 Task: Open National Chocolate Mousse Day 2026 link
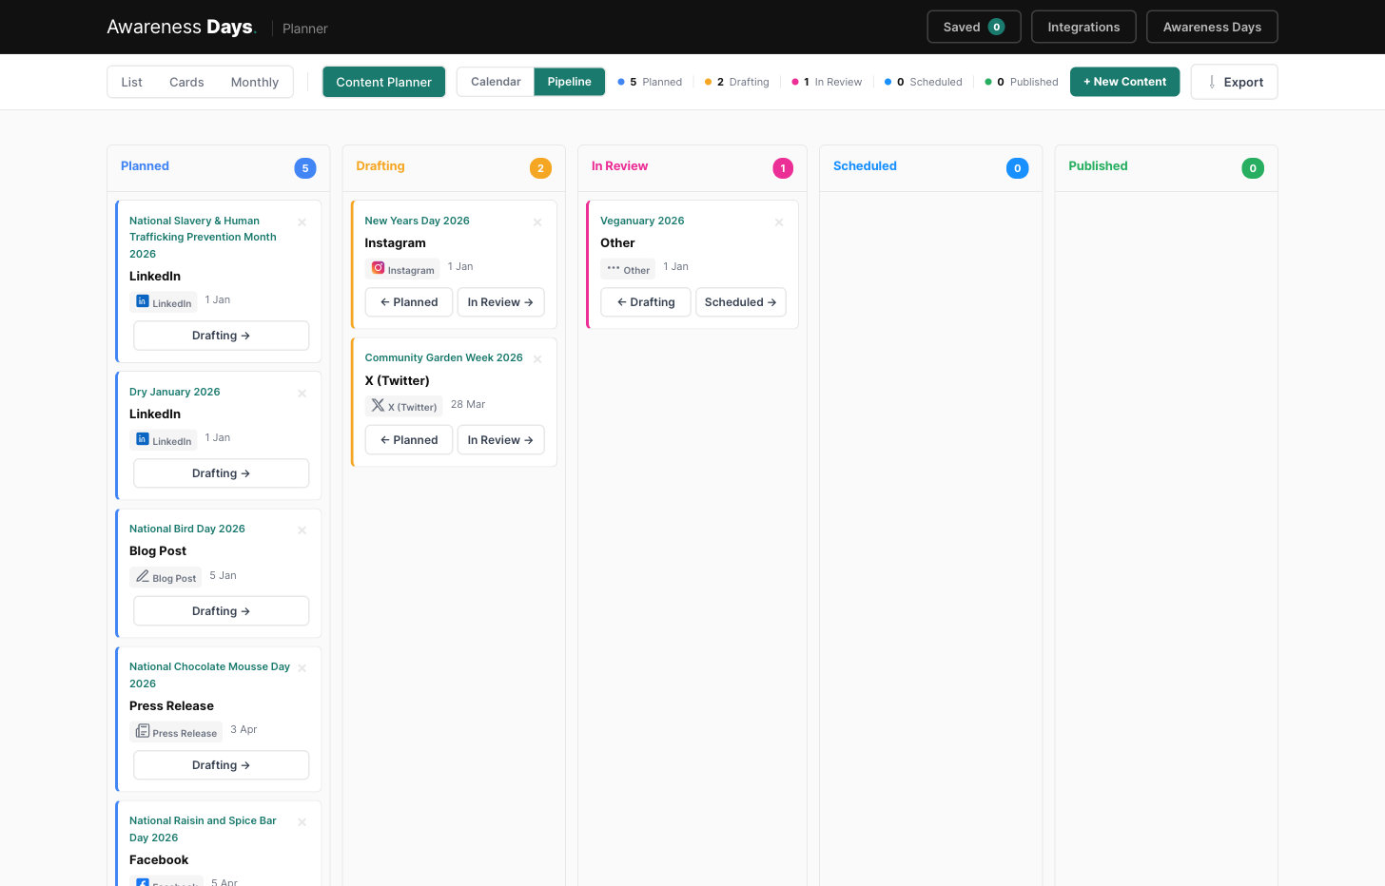[x=209, y=675]
